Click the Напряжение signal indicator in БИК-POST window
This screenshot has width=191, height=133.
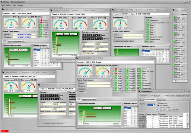click(x=148, y=21)
